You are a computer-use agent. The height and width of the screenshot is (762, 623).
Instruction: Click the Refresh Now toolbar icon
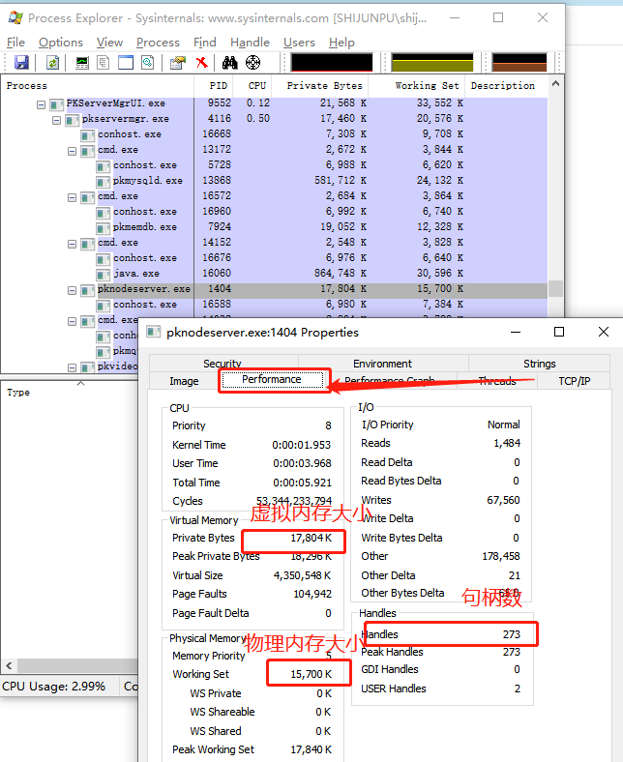[52, 62]
